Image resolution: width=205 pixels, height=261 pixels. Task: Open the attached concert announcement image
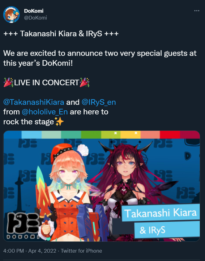[x=102, y=186]
